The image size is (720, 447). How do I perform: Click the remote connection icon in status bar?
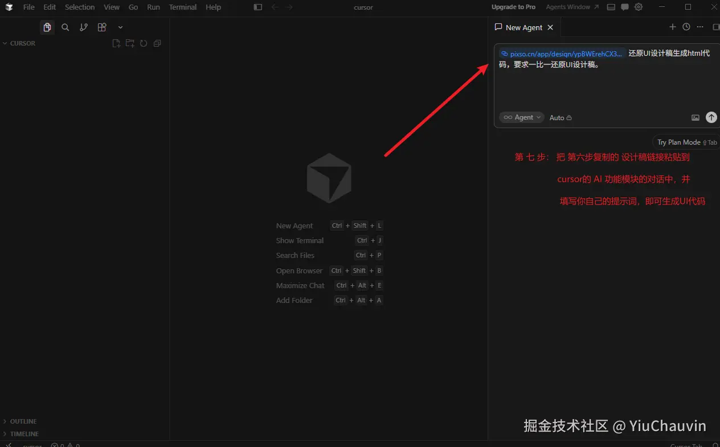[x=9, y=445]
